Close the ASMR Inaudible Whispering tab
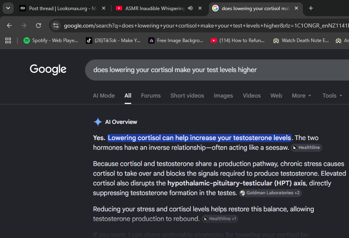This screenshot has width=349, height=238. tap(200, 8)
